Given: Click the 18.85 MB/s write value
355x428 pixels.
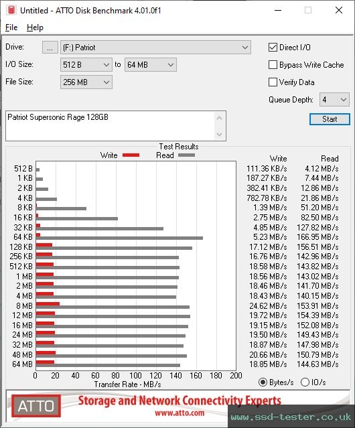Looking at the screenshot, I should 268,364.
